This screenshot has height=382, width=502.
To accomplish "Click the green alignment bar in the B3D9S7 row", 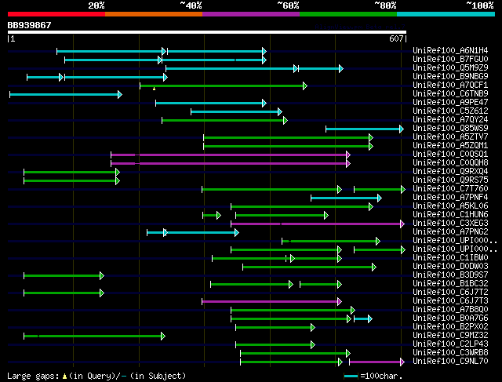I will tap(64, 275).
